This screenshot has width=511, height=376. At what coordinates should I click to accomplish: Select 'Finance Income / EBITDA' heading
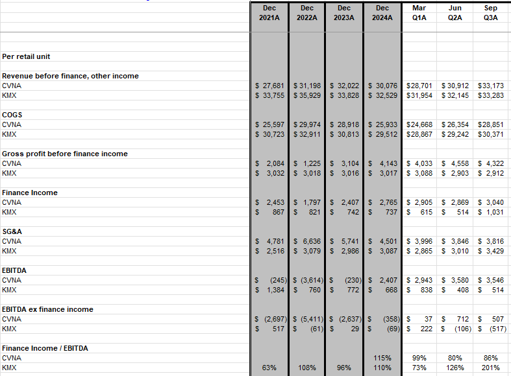[x=45, y=348]
